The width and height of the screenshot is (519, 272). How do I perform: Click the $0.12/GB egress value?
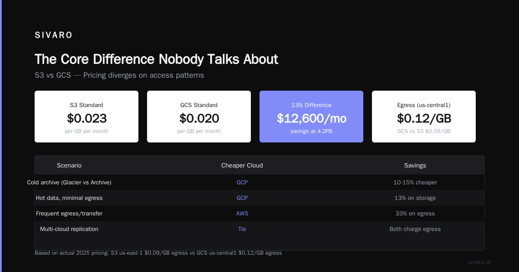(x=424, y=118)
